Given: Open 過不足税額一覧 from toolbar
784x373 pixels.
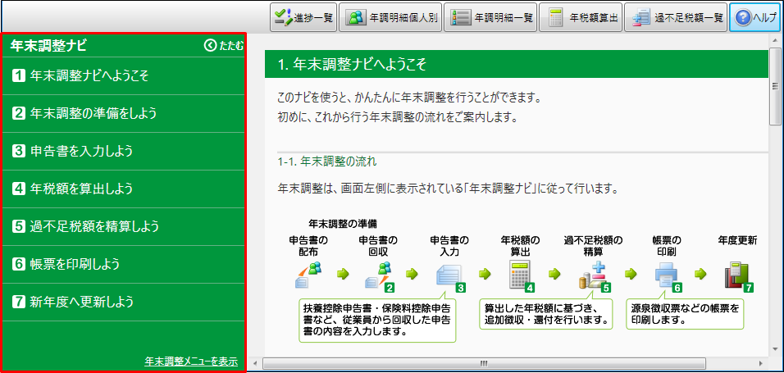Looking at the screenshot, I should pyautogui.click(x=675, y=17).
